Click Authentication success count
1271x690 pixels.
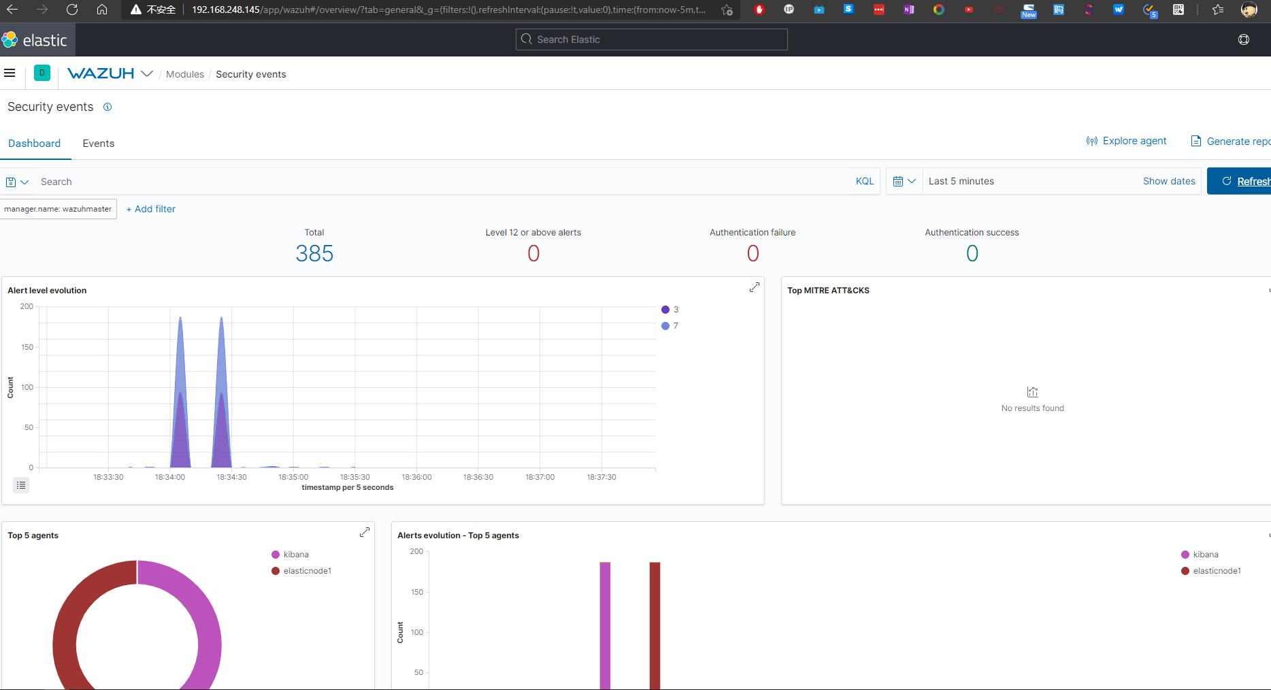972,253
